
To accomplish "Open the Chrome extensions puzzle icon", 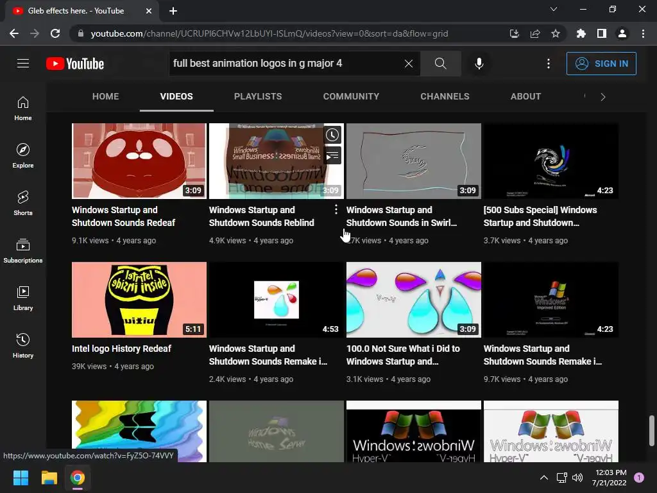I will (x=581, y=33).
